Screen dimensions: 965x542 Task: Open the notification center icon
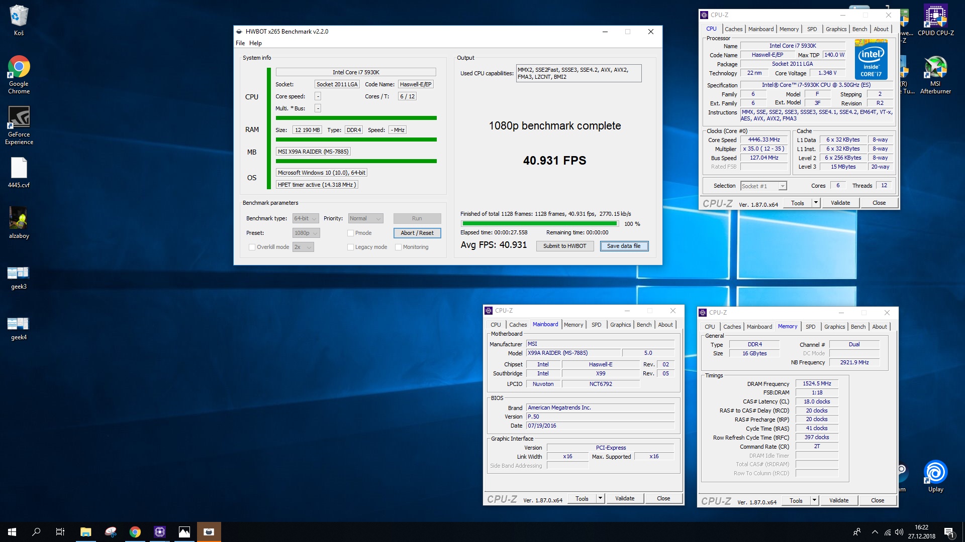pos(949,532)
